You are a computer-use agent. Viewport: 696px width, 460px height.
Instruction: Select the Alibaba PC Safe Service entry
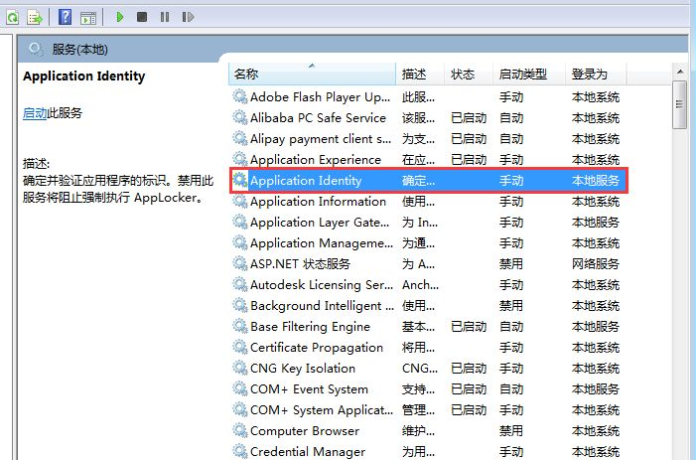[318, 118]
